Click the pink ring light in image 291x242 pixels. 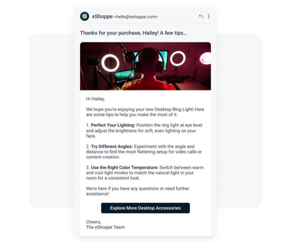click(206, 59)
